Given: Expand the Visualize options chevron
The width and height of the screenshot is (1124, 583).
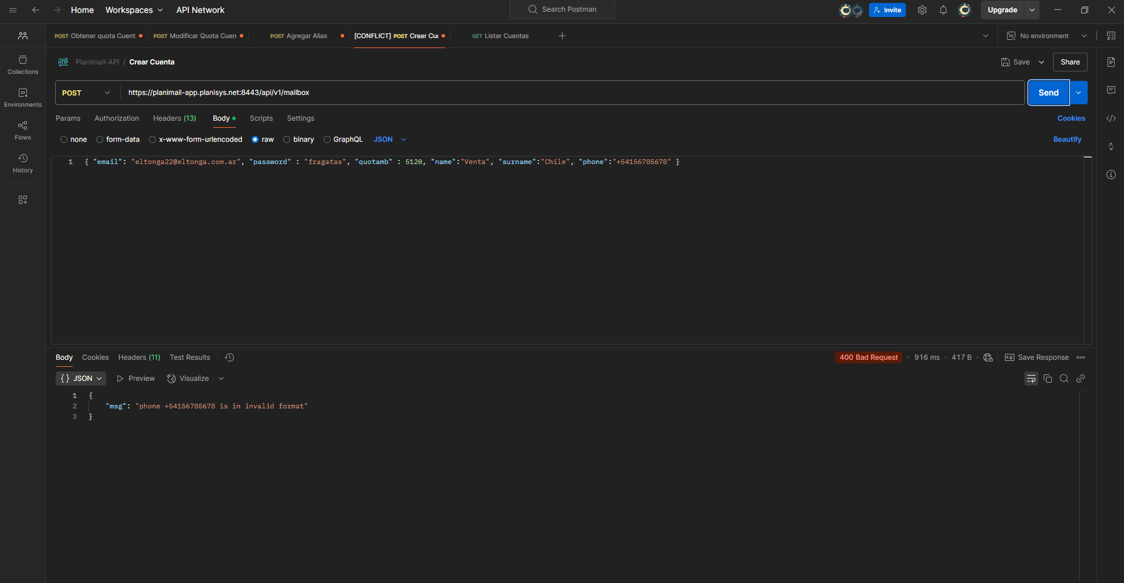Looking at the screenshot, I should point(221,379).
